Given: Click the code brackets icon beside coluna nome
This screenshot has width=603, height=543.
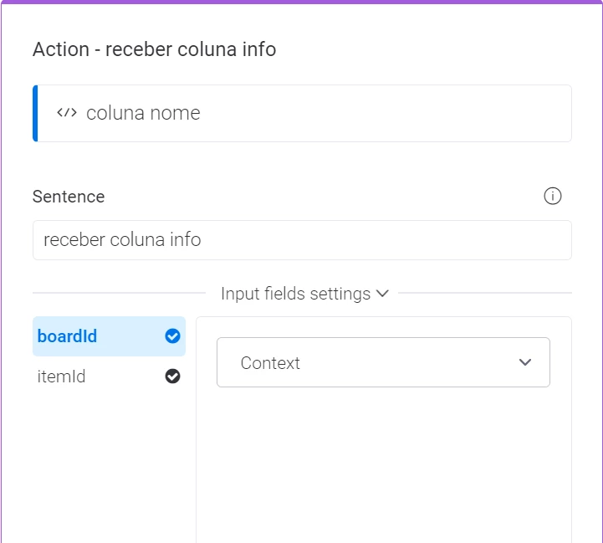Looking at the screenshot, I should (67, 113).
